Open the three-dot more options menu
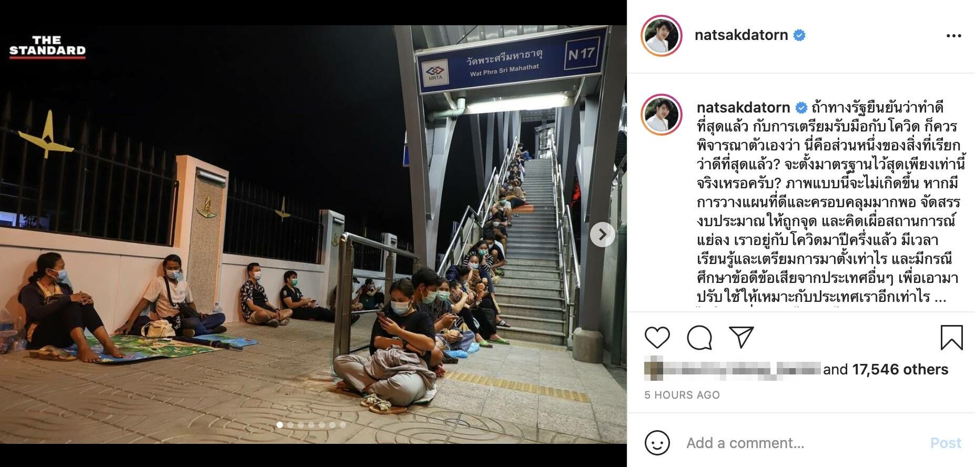975x467 pixels. (953, 36)
